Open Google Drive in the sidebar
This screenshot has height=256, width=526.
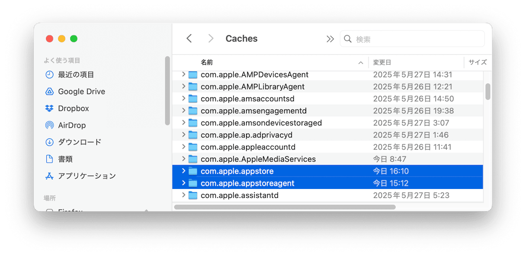coord(81,92)
